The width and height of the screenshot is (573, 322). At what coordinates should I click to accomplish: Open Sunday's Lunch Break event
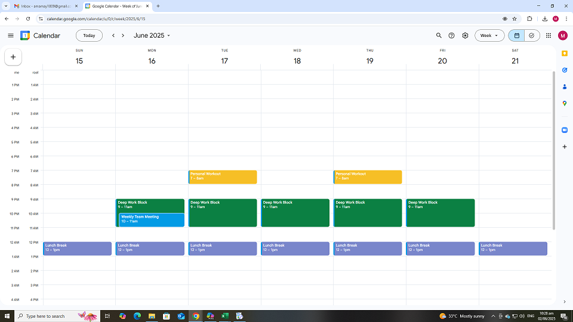78,249
